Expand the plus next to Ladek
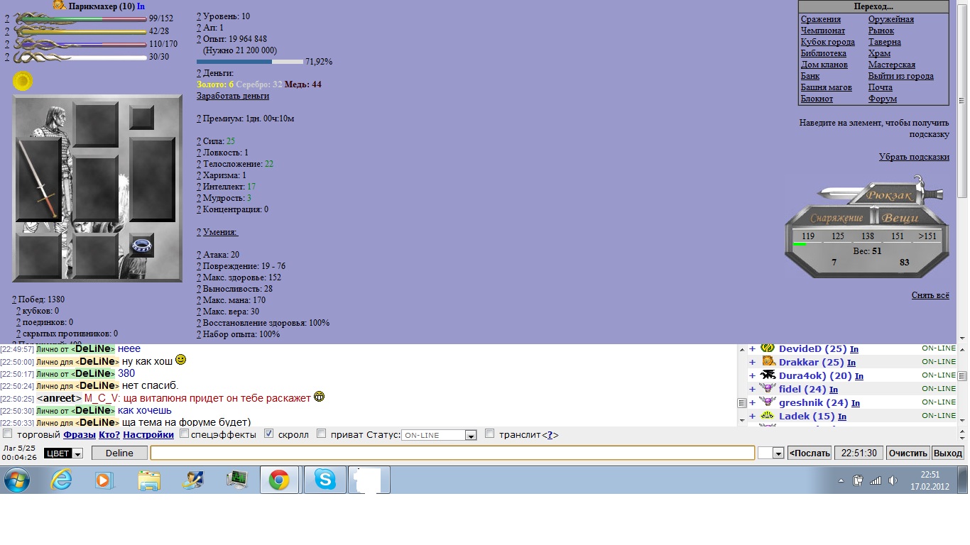The height and width of the screenshot is (545, 970). pyautogui.click(x=752, y=416)
